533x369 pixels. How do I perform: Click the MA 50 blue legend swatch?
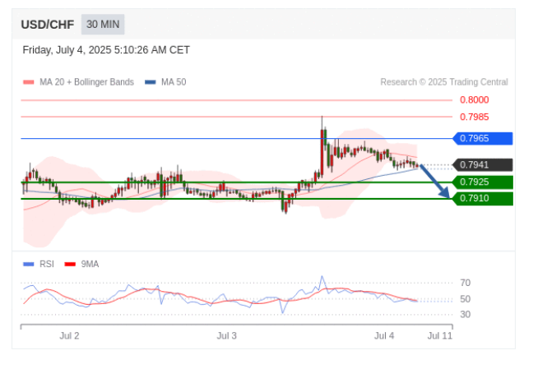150,82
